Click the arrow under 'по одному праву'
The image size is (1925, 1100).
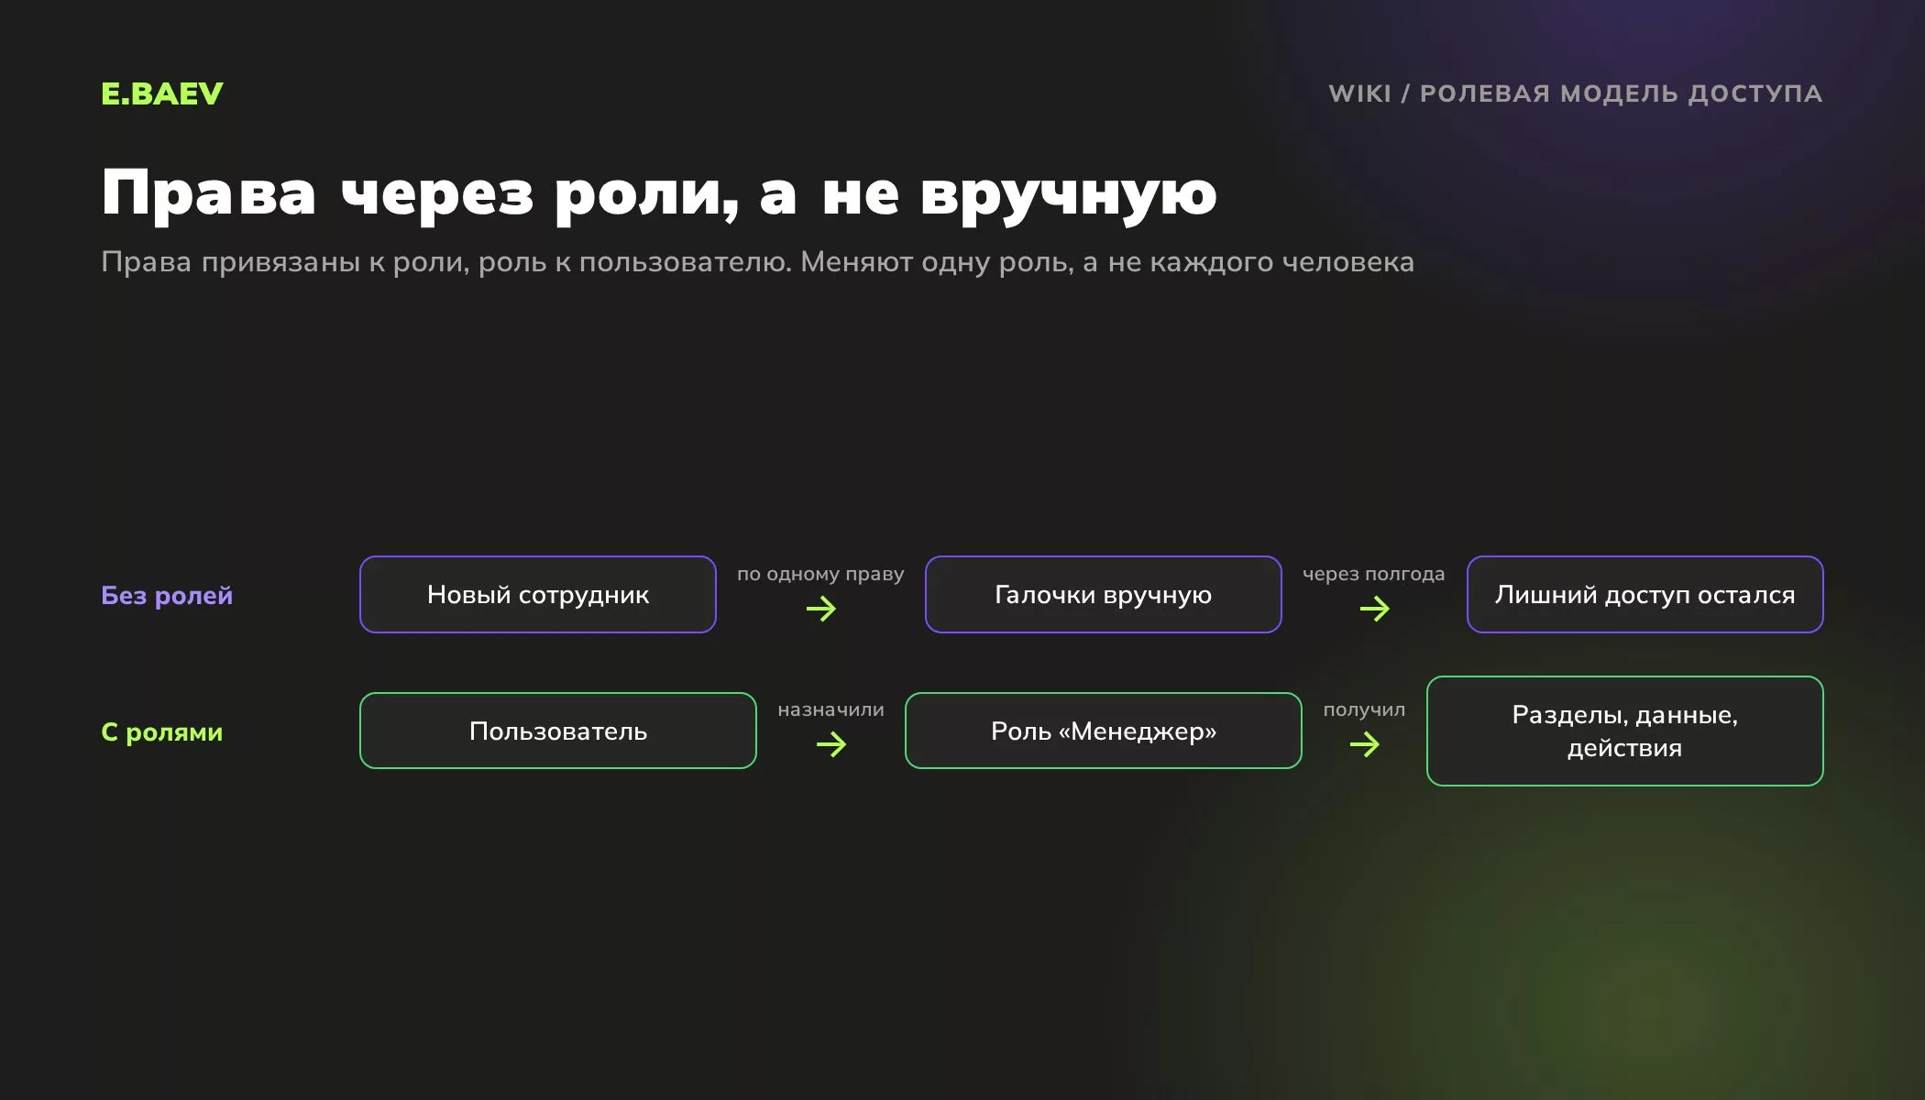821,609
